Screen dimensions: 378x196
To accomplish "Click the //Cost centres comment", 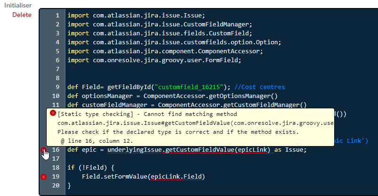I will pos(259,87).
